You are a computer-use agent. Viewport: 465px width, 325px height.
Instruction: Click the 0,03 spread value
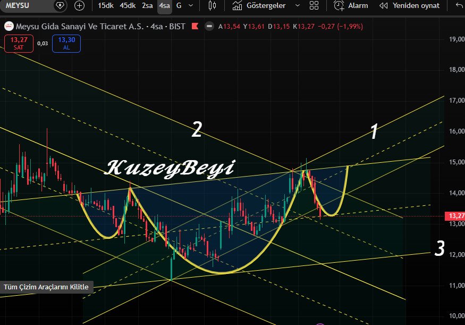click(x=43, y=43)
